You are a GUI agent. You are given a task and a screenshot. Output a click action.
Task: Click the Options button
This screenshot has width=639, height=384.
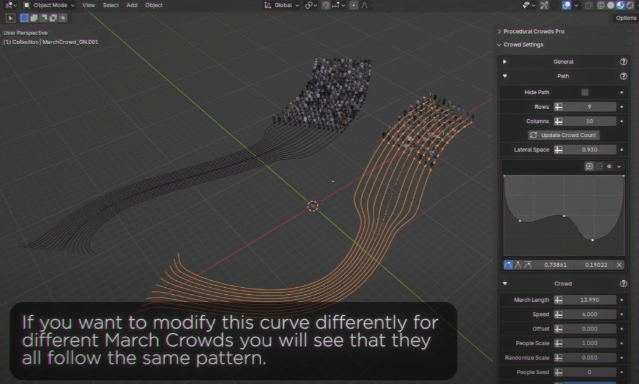click(x=626, y=18)
